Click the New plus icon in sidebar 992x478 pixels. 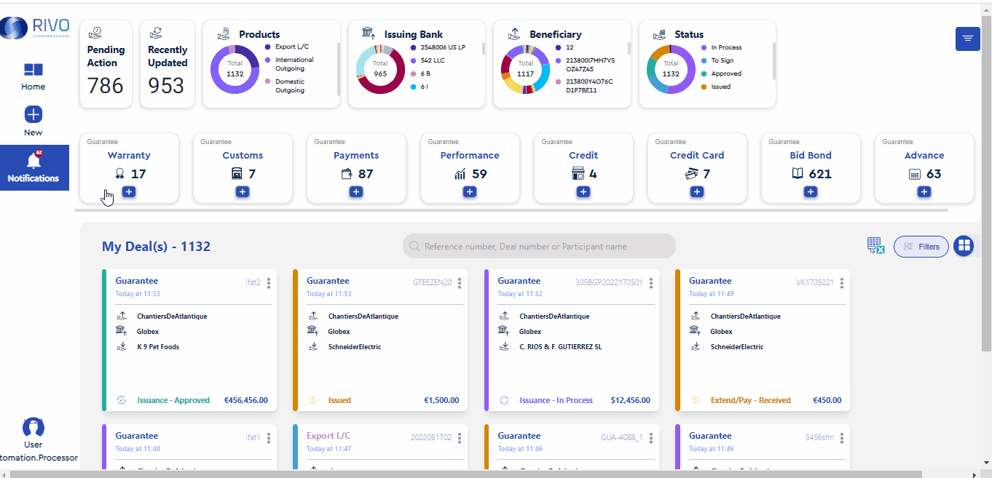pos(34,114)
